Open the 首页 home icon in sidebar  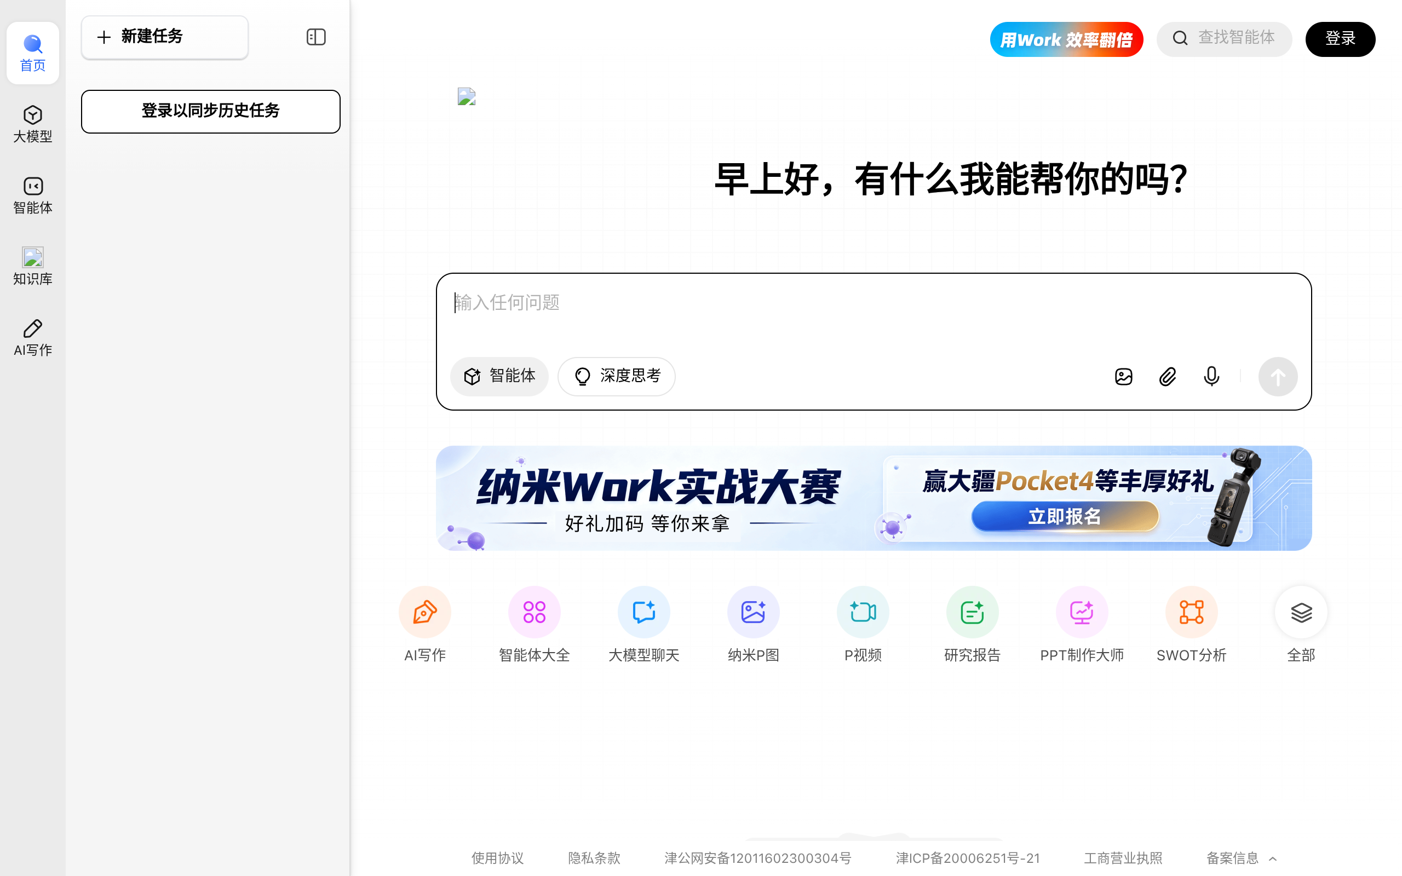point(32,53)
